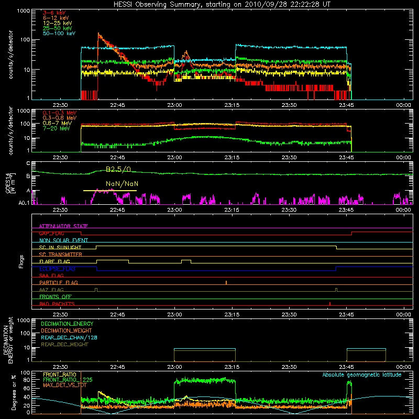Image resolution: width=419 pixels, height=419 pixels.
Task: Select the SC_TRANSMITTER flag label
Action: pyautogui.click(x=61, y=255)
